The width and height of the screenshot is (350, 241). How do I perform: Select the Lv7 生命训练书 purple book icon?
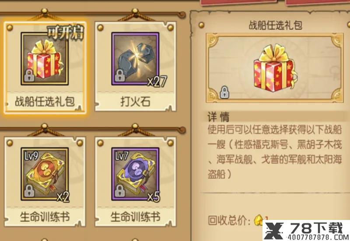(x=135, y=174)
